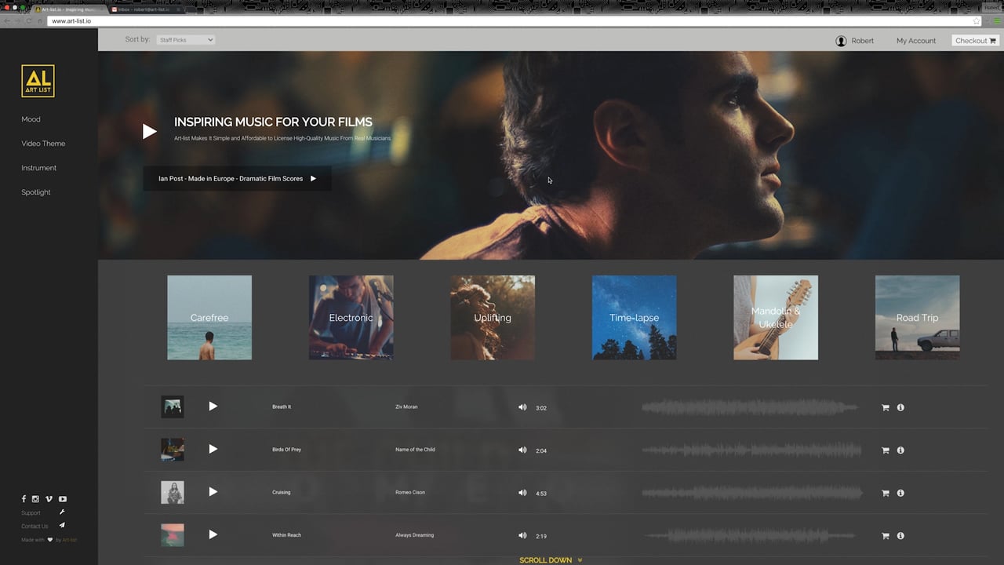Viewport: 1004px width, 565px height.
Task: Open the Sort by Staff Picks dropdown
Action: pyautogui.click(x=185, y=40)
